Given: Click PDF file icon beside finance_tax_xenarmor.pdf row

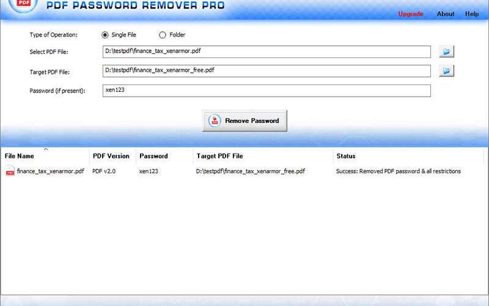Looking at the screenshot, I should (10, 171).
